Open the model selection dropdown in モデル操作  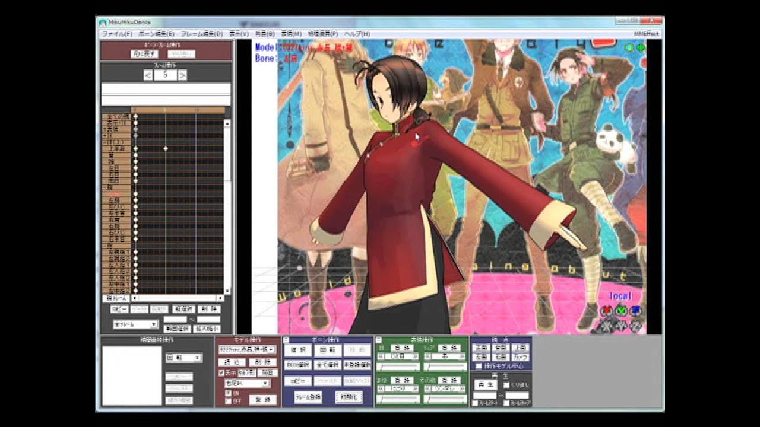pyautogui.click(x=248, y=349)
